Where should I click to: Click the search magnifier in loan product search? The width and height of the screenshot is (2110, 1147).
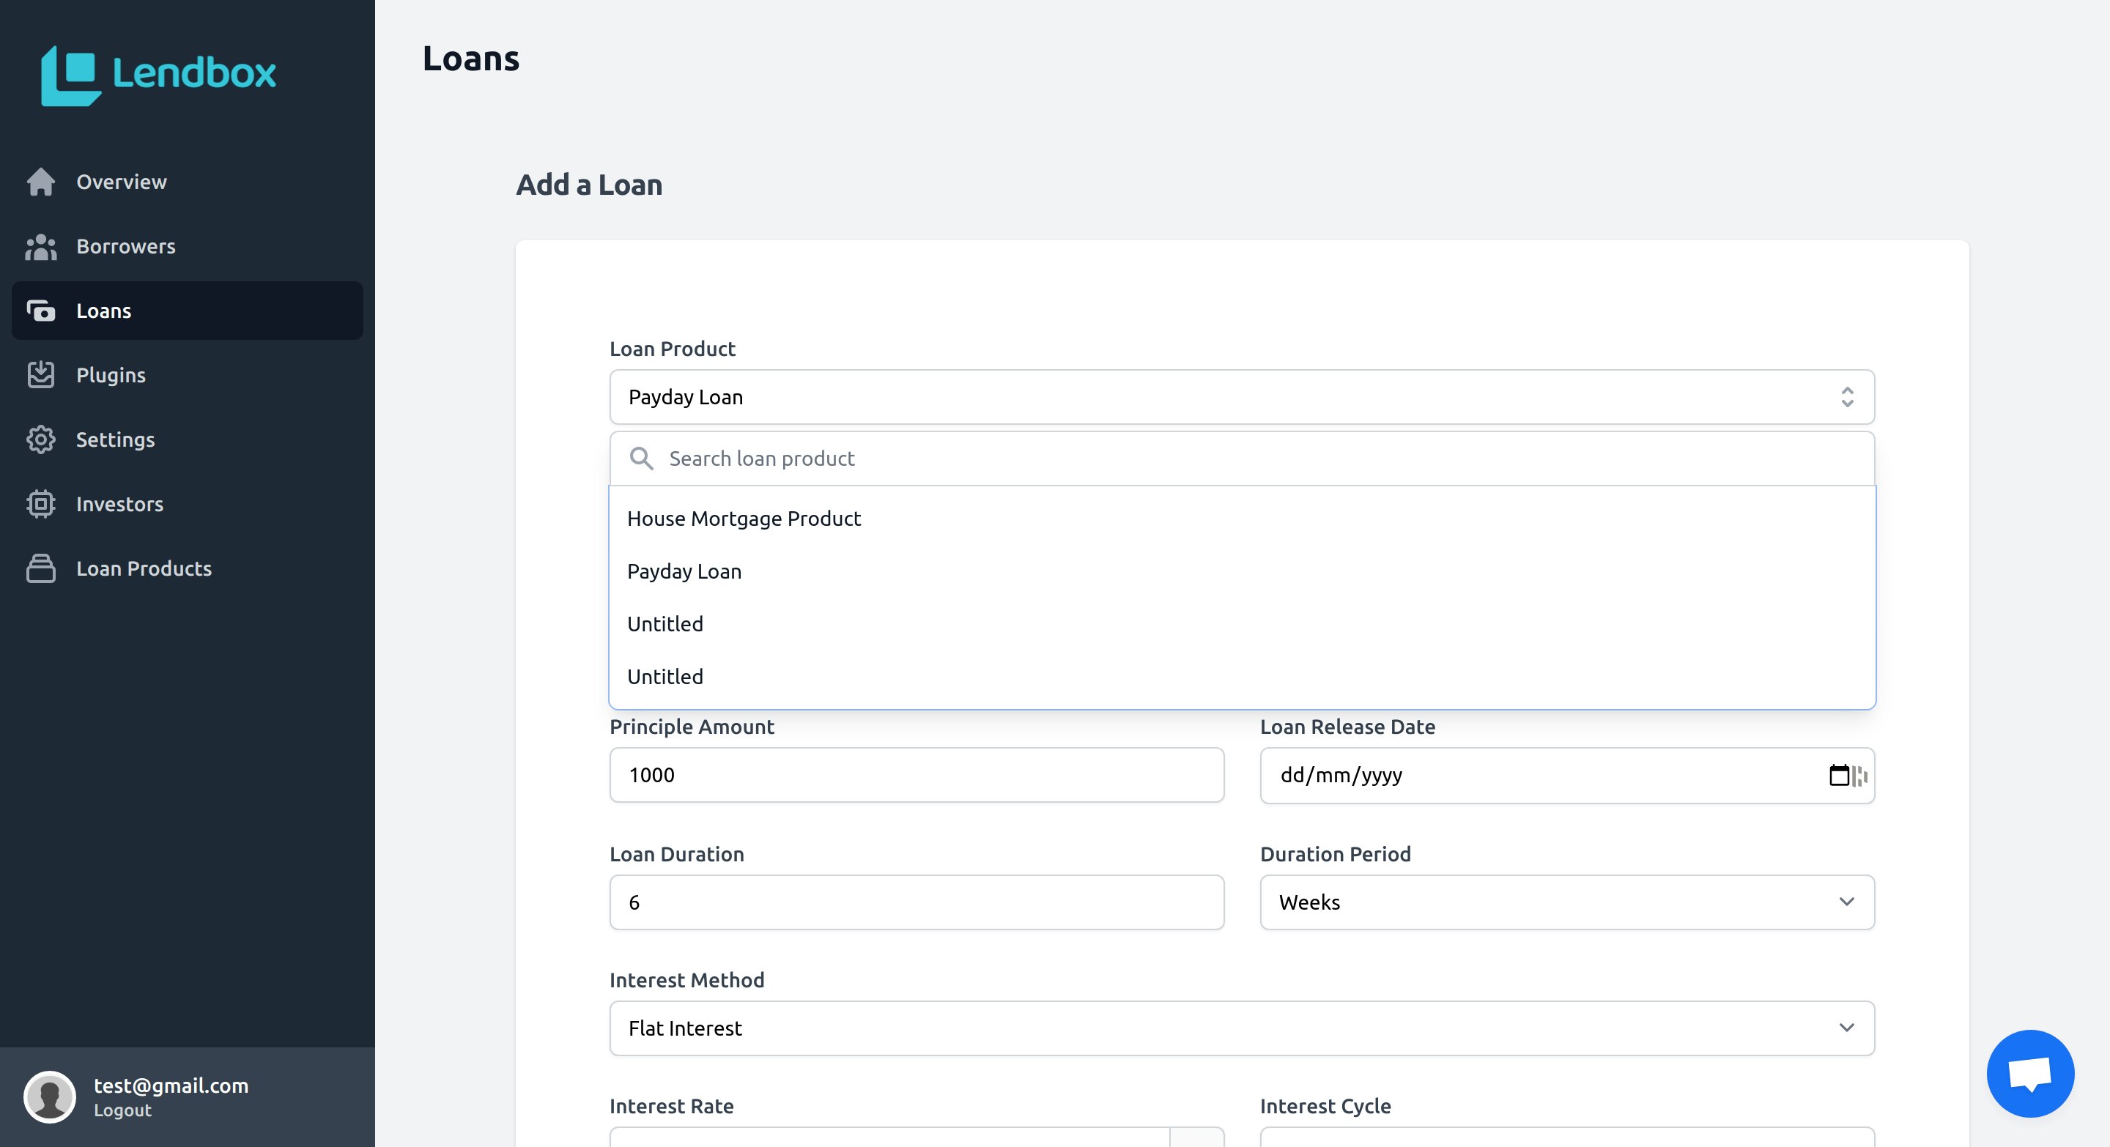tap(643, 459)
